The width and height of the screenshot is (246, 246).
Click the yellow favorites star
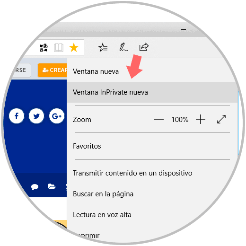74,47
